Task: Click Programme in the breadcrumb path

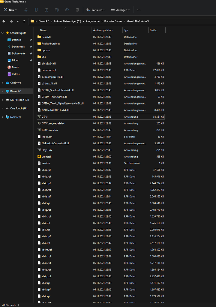Action: point(92,21)
